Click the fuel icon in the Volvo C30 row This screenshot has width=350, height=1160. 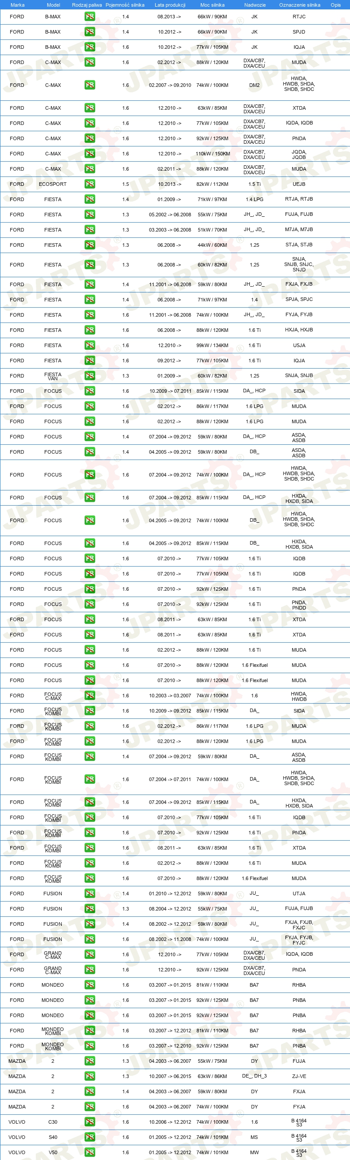click(90, 1122)
